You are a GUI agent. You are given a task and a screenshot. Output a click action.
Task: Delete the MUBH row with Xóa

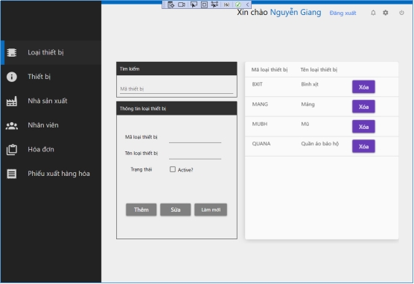pos(363,127)
